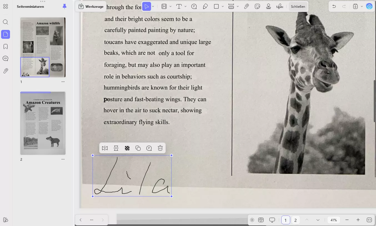Click the 41% zoom level field

pos(334,220)
